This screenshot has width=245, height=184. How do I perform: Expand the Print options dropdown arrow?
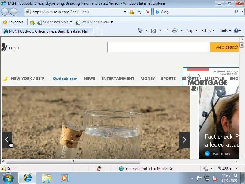tap(181, 31)
